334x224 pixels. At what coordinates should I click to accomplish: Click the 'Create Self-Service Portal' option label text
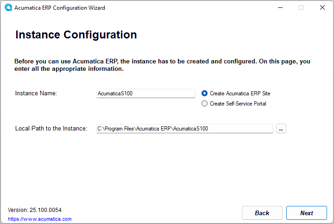point(238,104)
